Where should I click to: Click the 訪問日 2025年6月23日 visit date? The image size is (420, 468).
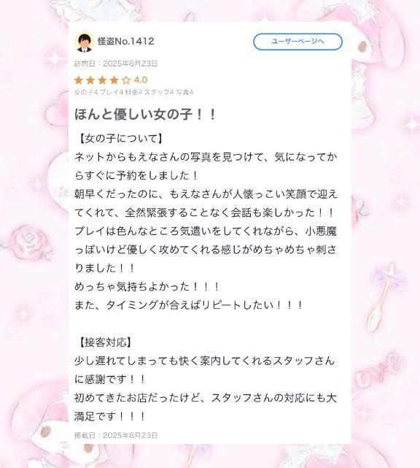point(116,64)
